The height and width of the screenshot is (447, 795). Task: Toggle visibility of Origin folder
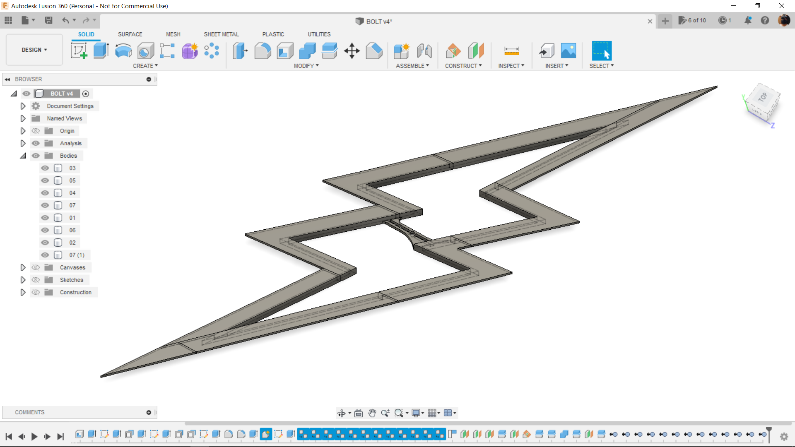pos(36,131)
